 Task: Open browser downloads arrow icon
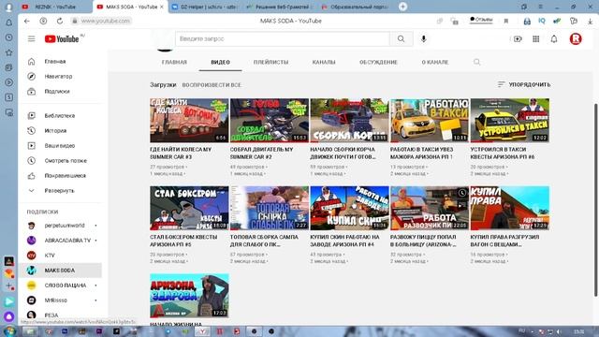[590, 22]
